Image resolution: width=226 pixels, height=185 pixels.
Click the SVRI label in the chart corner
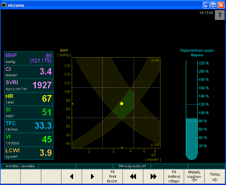(155, 60)
